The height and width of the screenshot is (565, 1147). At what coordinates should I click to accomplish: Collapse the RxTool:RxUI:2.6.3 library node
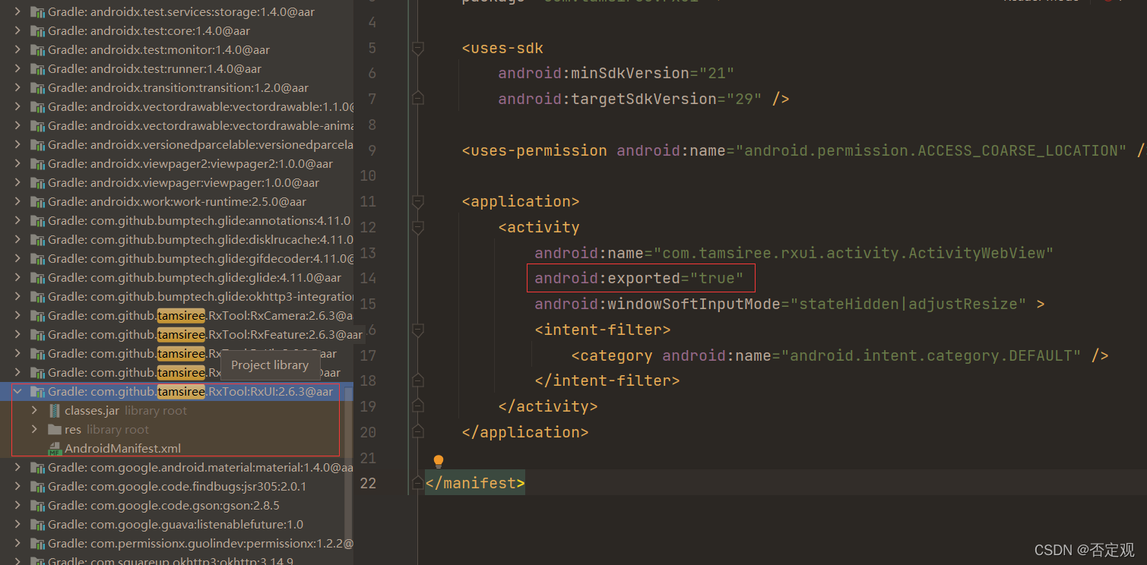pos(17,391)
